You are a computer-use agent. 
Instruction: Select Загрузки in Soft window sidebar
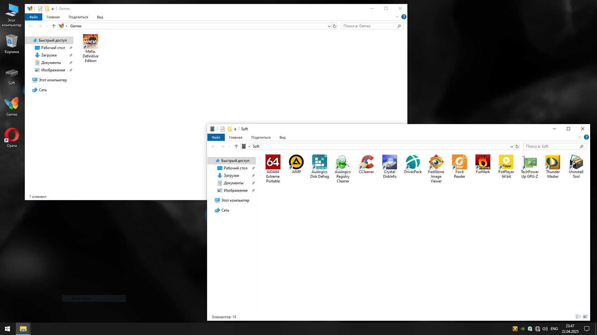231,176
